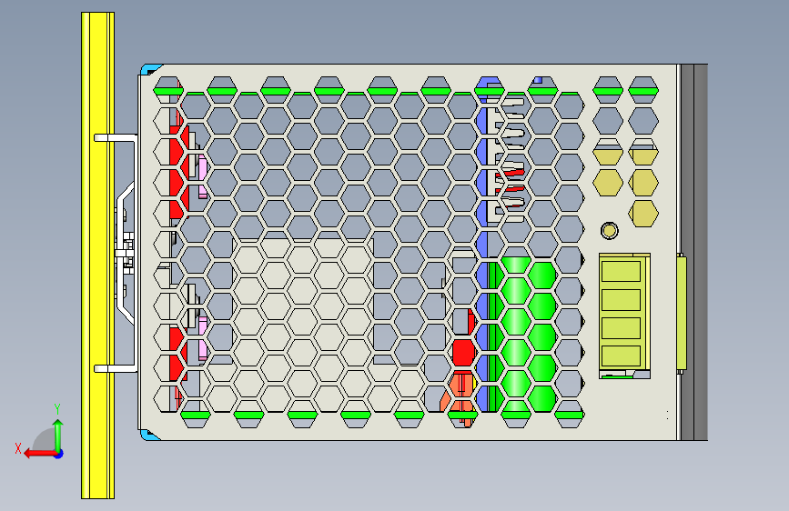Click the red X label beside the triad
Image resolution: width=789 pixels, height=511 pixels.
(x=18, y=448)
